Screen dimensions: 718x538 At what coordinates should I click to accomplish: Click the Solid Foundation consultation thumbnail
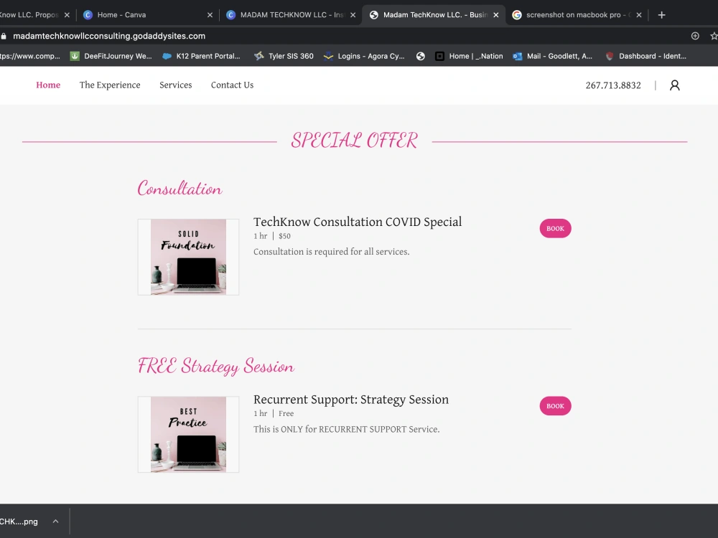click(188, 257)
